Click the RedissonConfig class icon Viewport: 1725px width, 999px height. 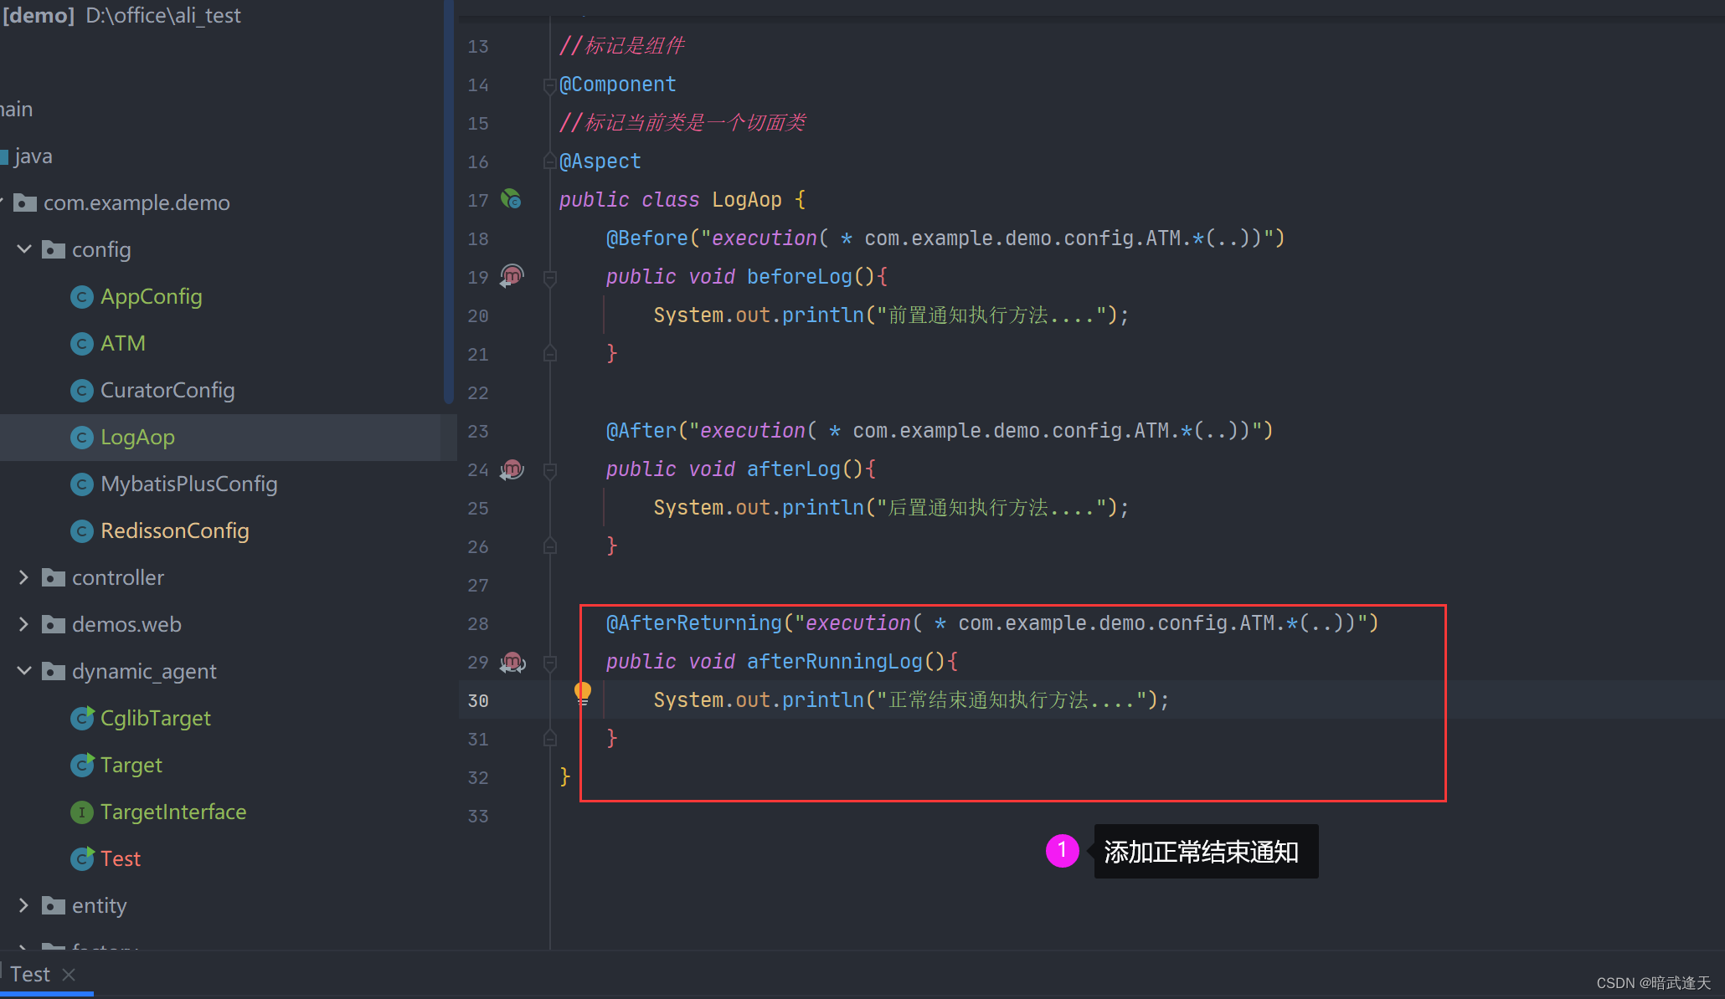[81, 531]
